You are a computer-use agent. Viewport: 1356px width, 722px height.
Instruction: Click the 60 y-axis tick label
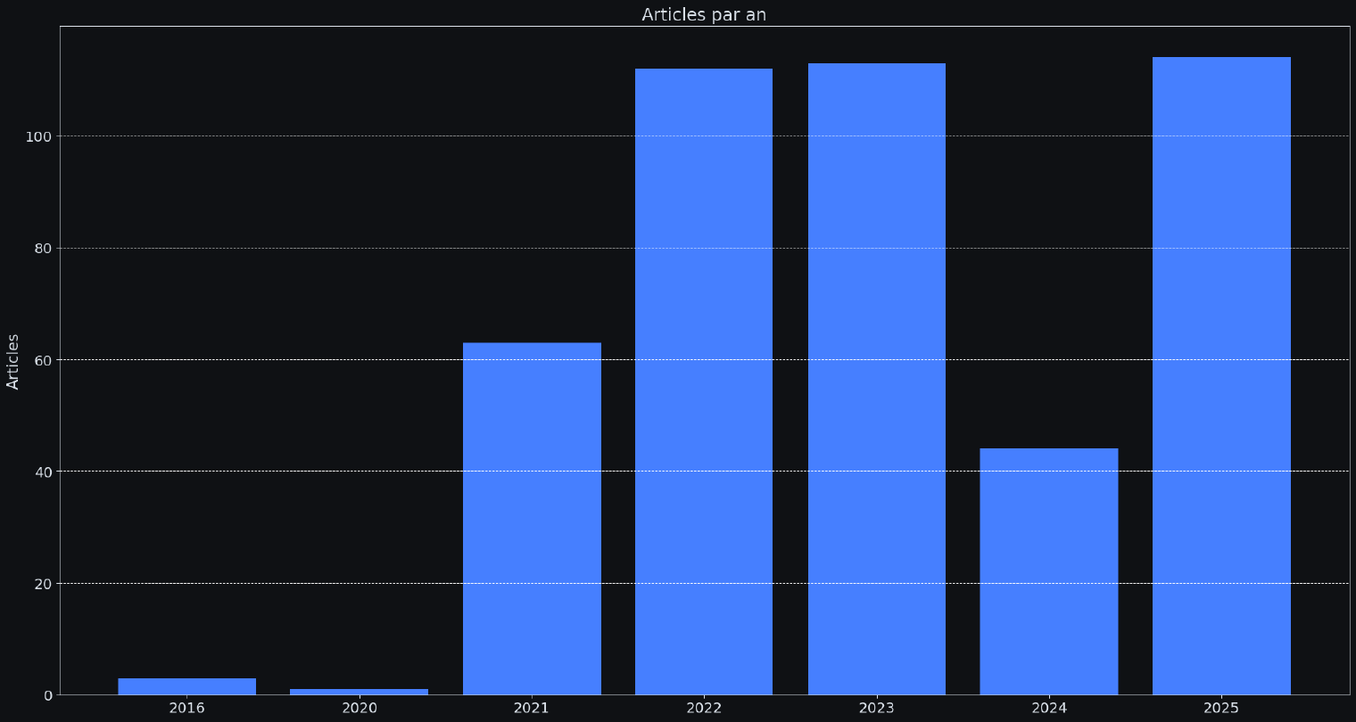click(x=43, y=360)
